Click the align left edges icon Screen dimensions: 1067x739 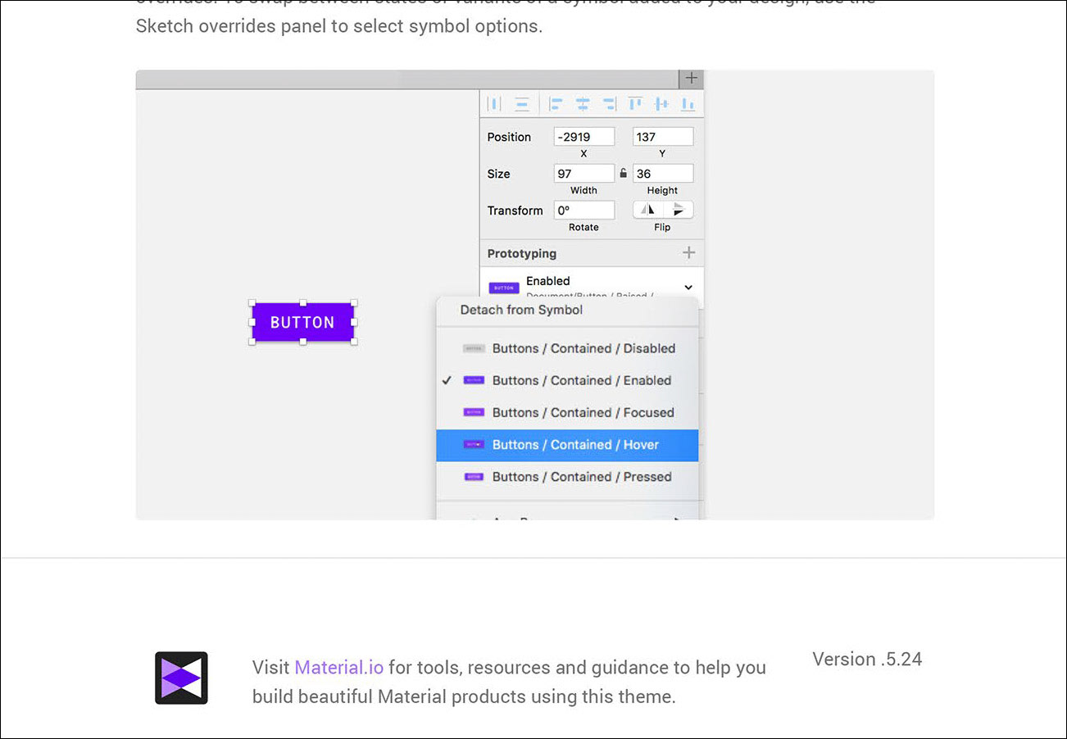pyautogui.click(x=556, y=104)
